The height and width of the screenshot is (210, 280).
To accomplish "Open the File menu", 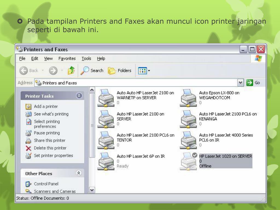I will pos(22,59).
